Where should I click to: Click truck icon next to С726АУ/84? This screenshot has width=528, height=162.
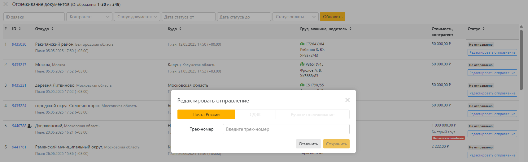click(x=302, y=44)
